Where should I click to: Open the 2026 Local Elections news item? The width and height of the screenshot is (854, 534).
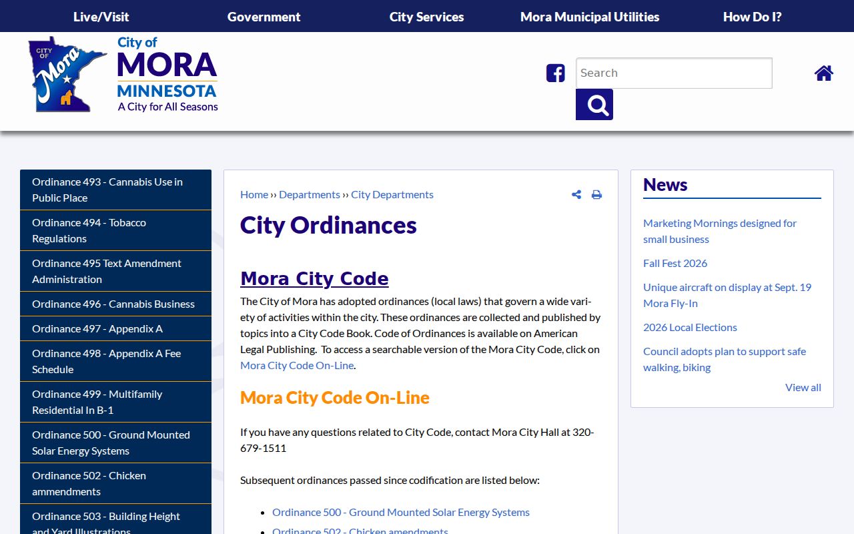point(690,327)
